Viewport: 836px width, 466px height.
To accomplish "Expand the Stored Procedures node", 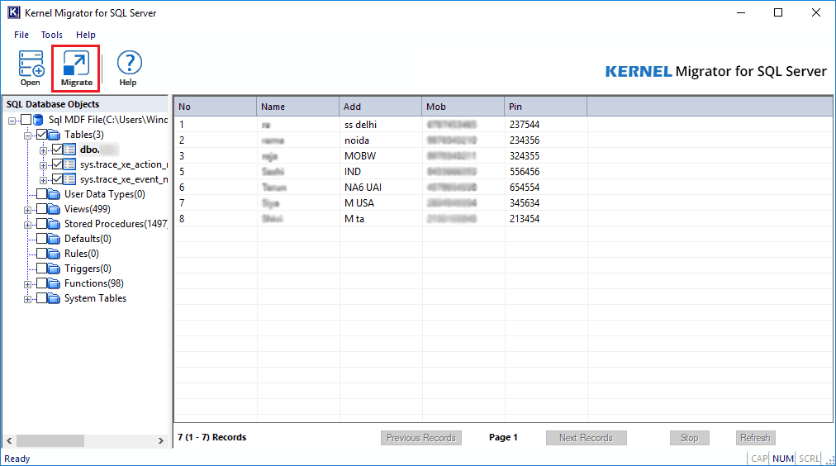I will (x=28, y=225).
